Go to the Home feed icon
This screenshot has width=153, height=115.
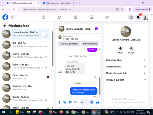pyautogui.click(x=43, y=17)
